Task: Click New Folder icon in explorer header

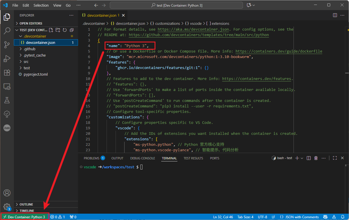Action: pyautogui.click(x=58, y=30)
